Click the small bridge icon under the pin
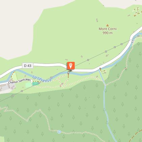This screenshot has width=142, height=142. (70, 71)
